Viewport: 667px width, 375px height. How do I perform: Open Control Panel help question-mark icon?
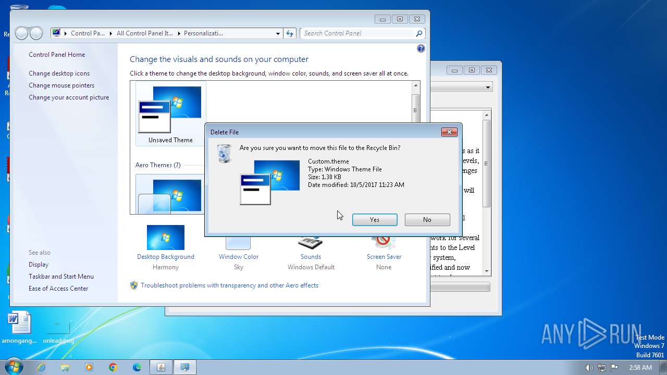coord(421,48)
